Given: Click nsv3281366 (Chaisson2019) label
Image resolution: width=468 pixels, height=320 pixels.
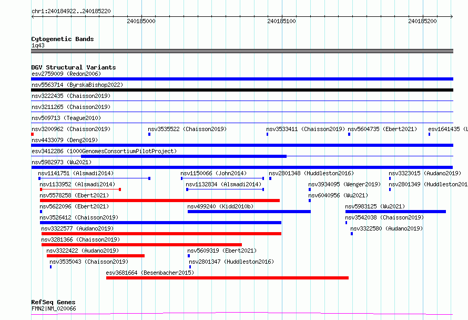Looking at the screenshot, I should tap(80, 239).
